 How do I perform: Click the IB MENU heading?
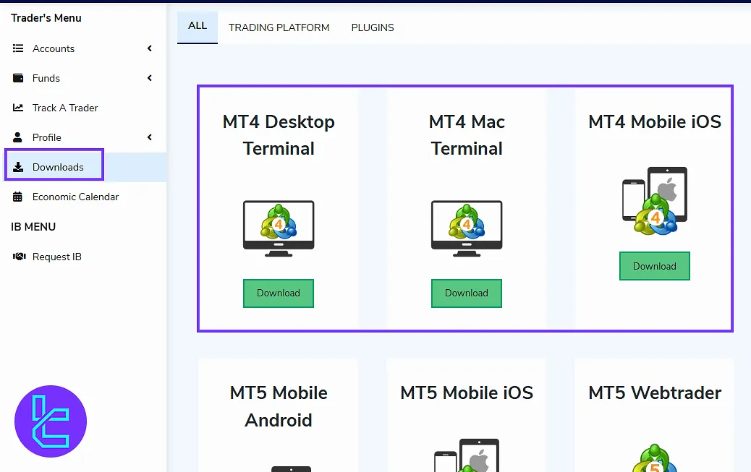coord(33,227)
